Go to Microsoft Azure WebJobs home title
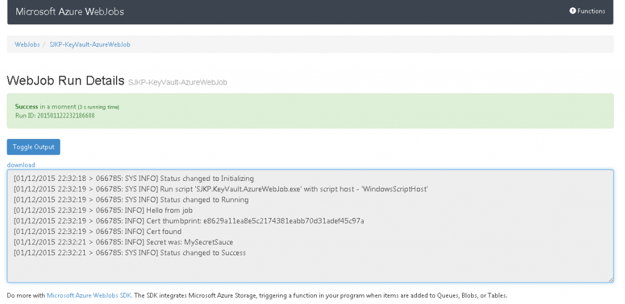Image resolution: width=625 pixels, height=304 pixels. click(70, 12)
